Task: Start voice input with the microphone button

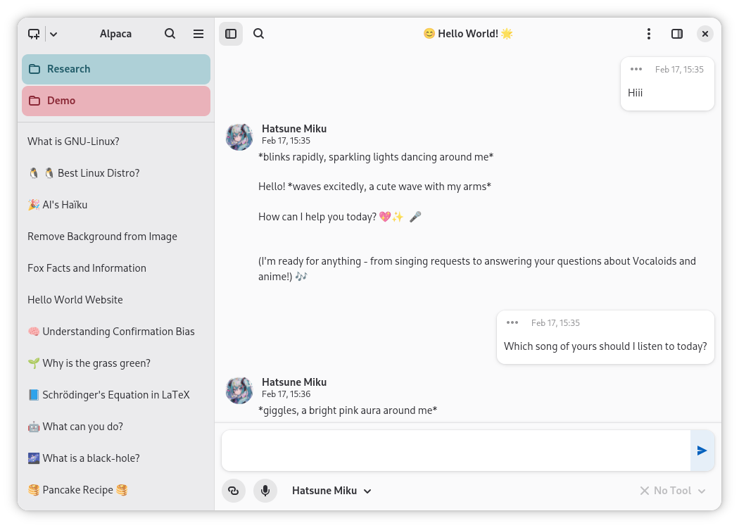Action: [x=265, y=491]
